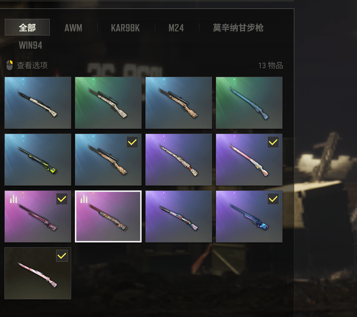Toggle checkmark on blue purple AWM skin

click(x=273, y=199)
